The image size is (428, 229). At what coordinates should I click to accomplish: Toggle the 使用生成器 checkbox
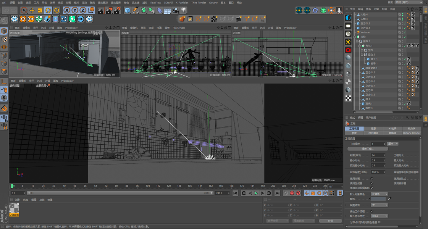pos(372,184)
